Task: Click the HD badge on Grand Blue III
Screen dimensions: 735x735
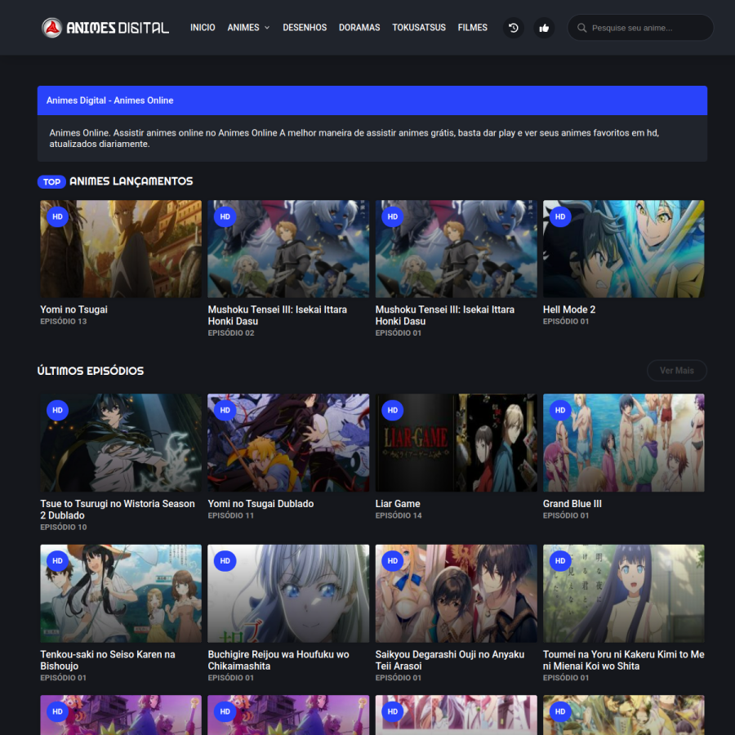Action: point(560,410)
